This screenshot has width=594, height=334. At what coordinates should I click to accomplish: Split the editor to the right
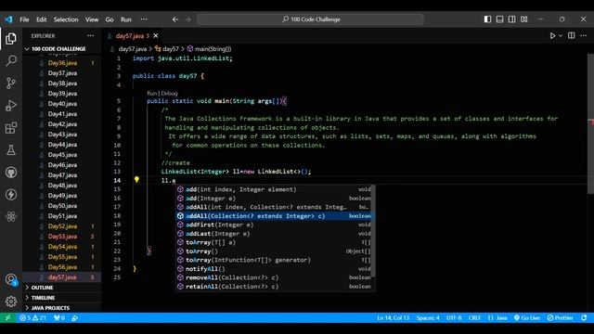point(572,35)
